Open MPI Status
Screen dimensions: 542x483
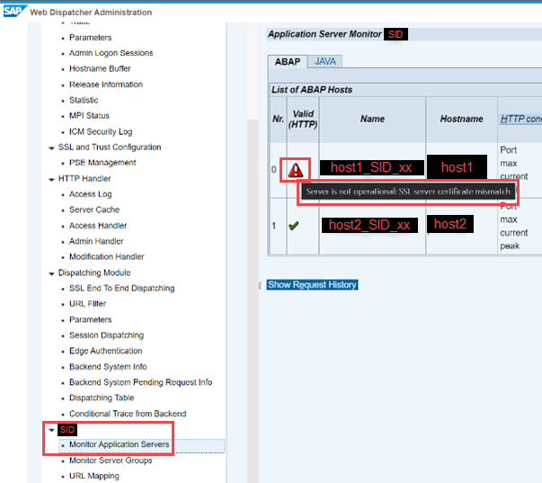[x=89, y=115]
